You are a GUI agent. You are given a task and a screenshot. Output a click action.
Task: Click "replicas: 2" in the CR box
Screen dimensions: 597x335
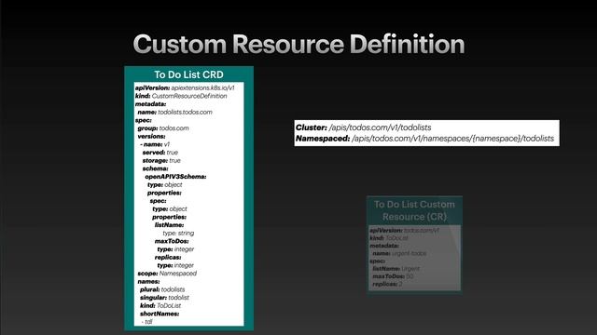[387, 284]
